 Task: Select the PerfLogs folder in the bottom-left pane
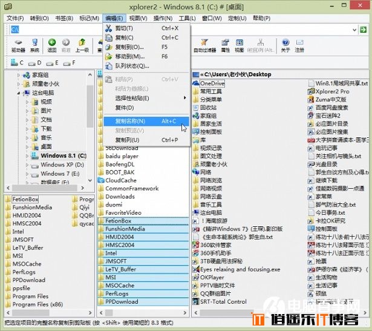point(24,272)
